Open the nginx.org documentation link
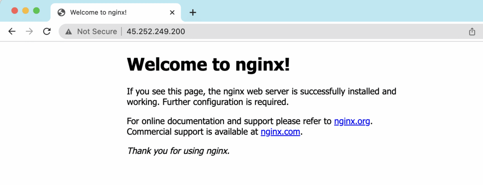 click(352, 121)
